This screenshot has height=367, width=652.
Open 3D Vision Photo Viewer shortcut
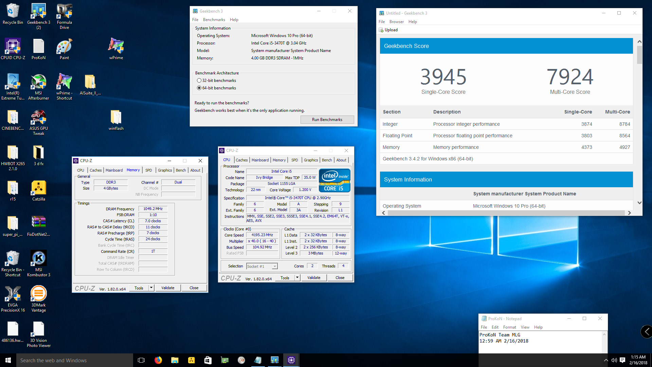(39, 334)
